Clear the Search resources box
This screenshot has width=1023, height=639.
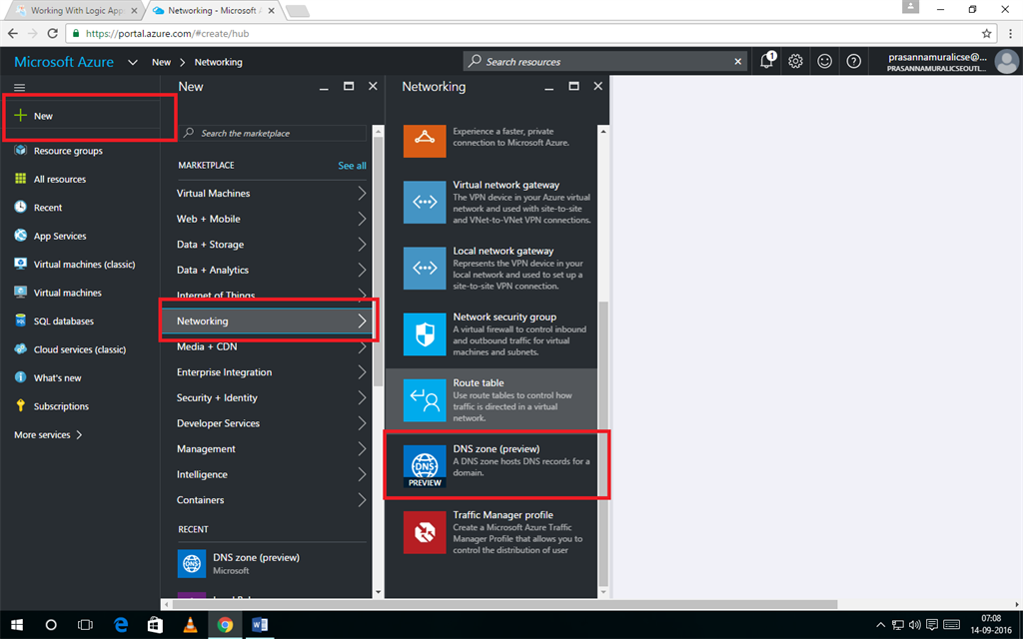pos(738,61)
